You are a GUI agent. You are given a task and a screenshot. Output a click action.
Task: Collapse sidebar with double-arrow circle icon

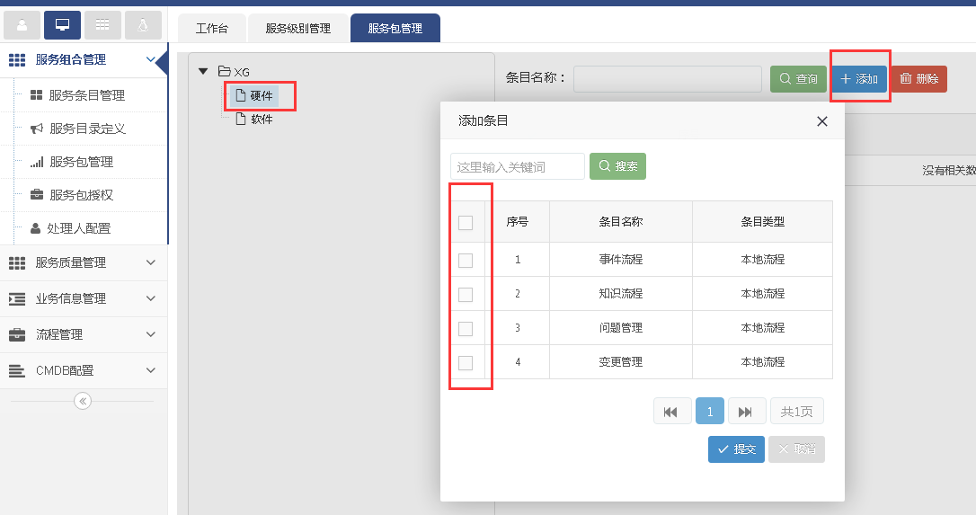click(x=83, y=401)
